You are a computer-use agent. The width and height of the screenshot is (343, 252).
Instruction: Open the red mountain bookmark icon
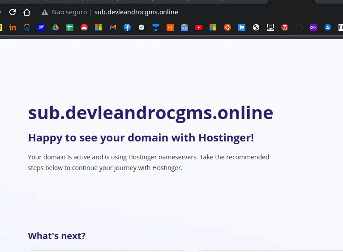[x=84, y=27]
